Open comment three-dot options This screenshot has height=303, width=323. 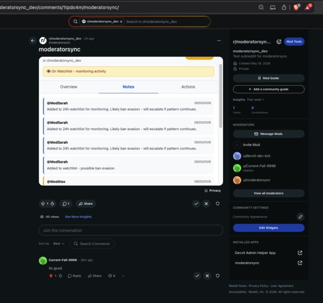tap(123, 276)
